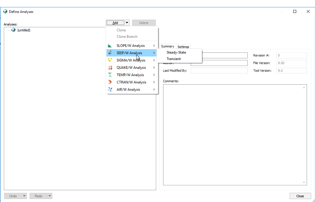
Task: Expand the QUAKE/W Analysis submenu chevron
Action: 154,68
